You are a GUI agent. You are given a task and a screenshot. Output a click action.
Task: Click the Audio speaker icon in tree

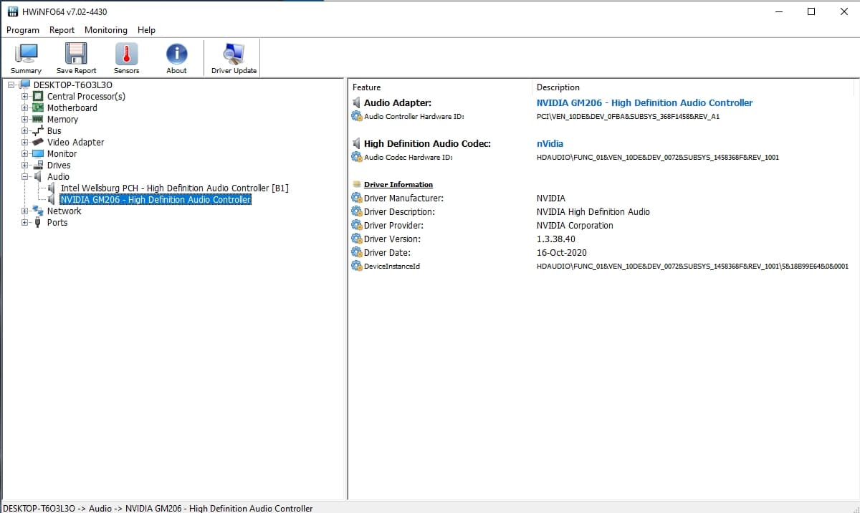pyautogui.click(x=39, y=176)
